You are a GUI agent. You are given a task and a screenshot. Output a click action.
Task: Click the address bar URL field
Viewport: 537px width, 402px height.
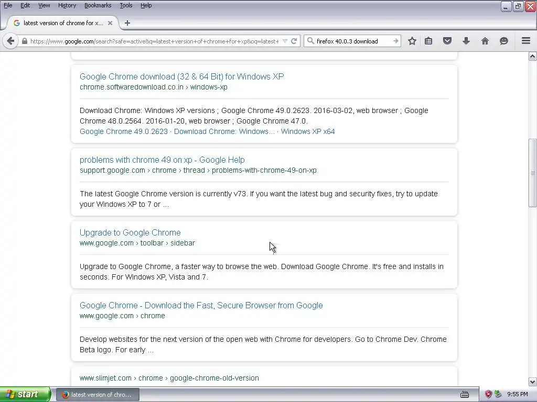[x=155, y=41]
